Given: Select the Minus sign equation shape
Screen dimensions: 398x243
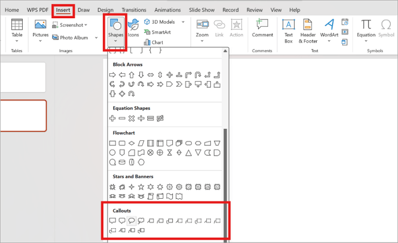Looking at the screenshot, I should pyautogui.click(x=122, y=118).
